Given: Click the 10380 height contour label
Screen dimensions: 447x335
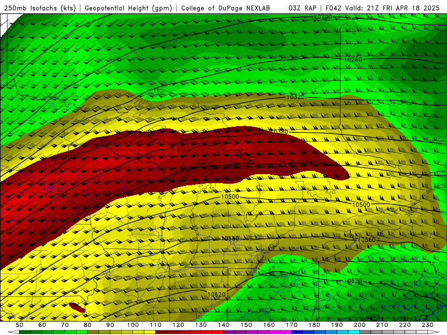Looking at the screenshot, I should coord(279,132).
